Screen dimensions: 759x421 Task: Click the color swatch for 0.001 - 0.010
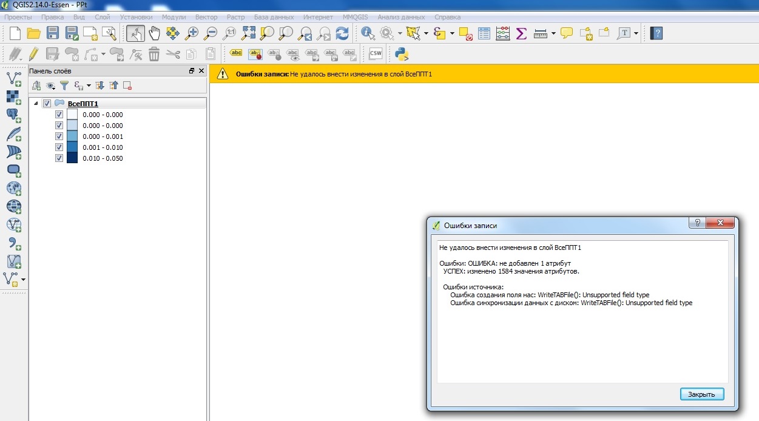point(72,147)
